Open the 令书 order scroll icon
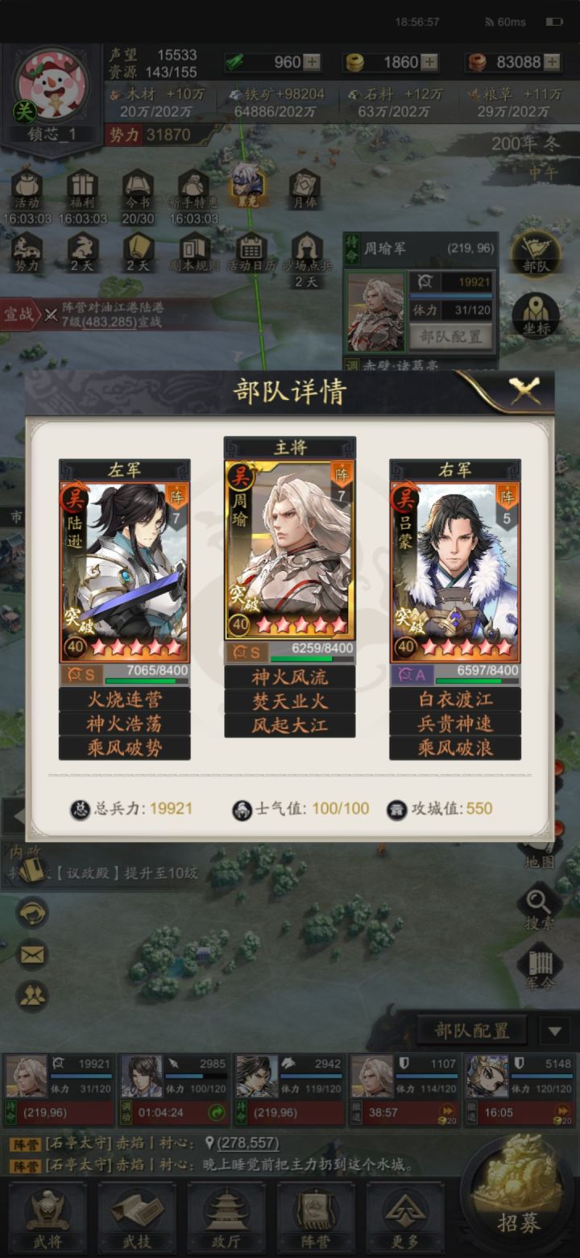The width and height of the screenshot is (580, 1258). click(138, 198)
